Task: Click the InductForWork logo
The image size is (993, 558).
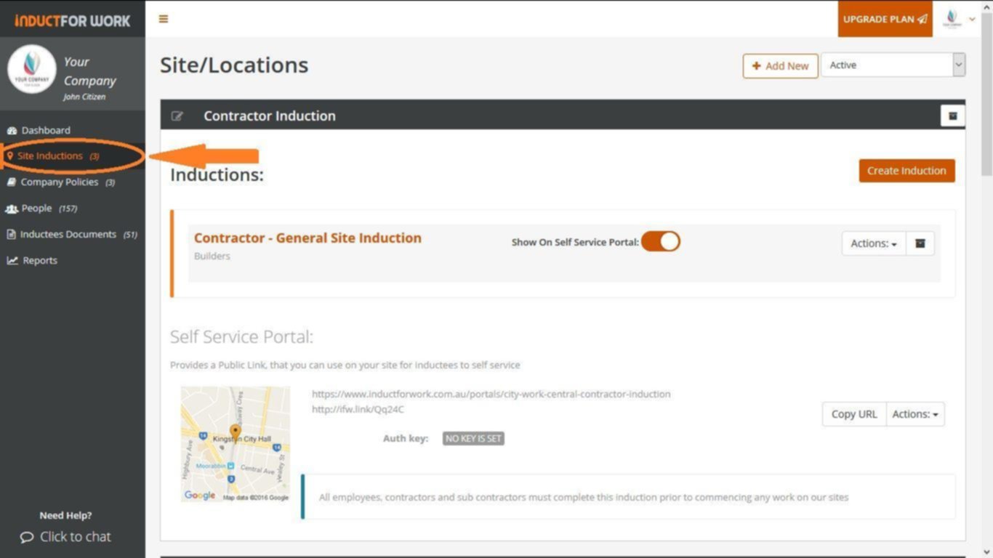Action: click(x=72, y=20)
